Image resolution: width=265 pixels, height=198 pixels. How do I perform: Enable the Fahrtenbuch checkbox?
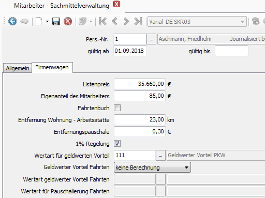click(117, 108)
